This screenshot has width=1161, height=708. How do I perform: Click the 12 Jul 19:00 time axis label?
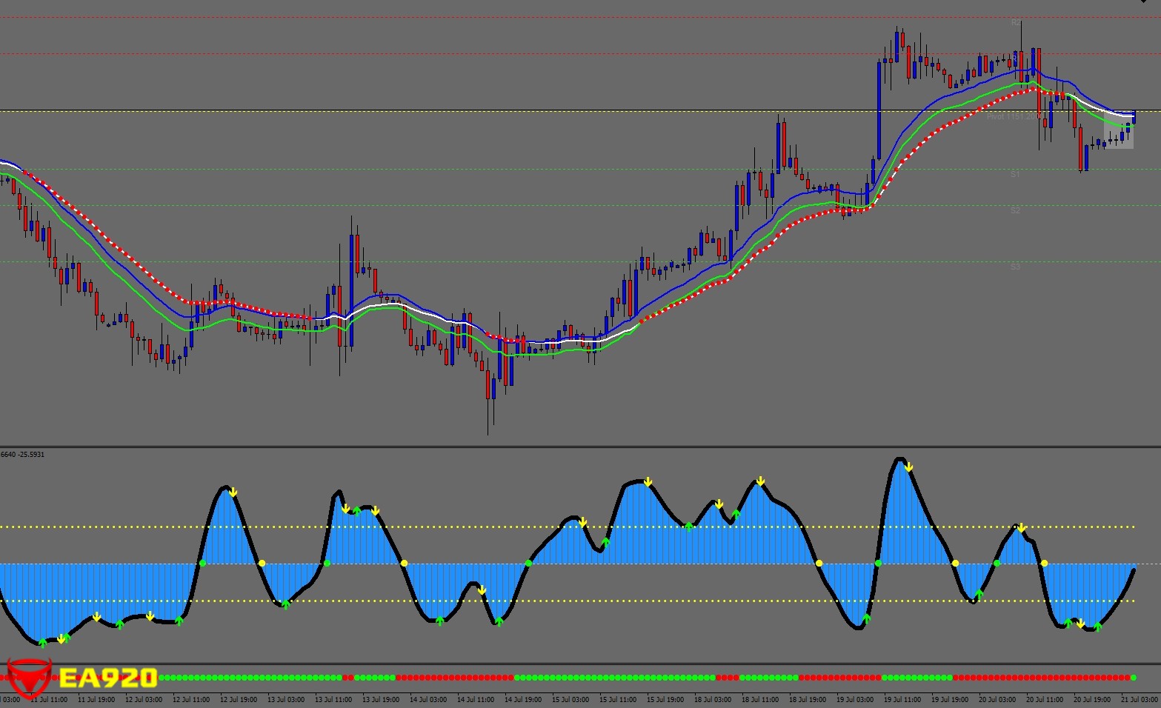click(238, 700)
